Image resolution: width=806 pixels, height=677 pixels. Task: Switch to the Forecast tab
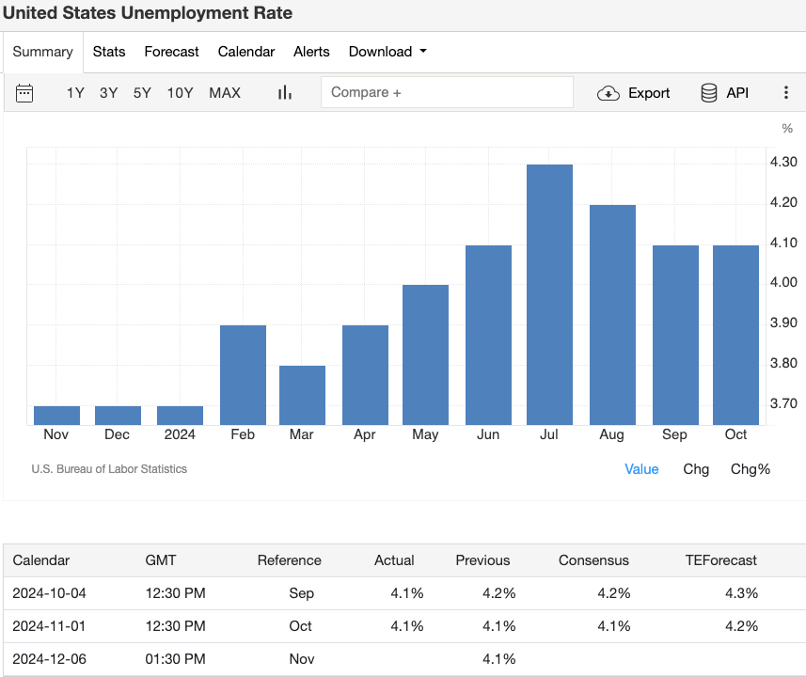[x=171, y=52]
